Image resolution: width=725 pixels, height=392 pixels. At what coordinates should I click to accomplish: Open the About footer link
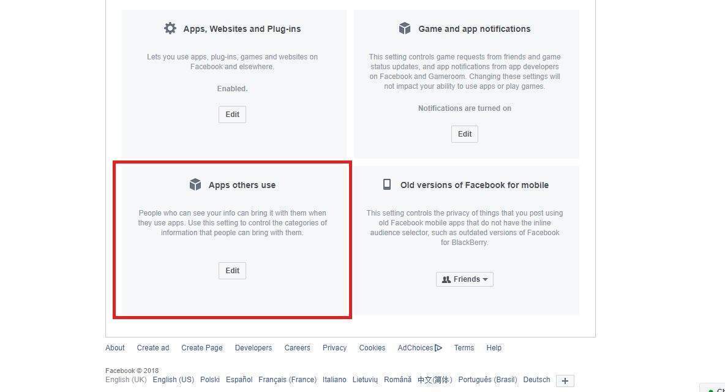115,348
